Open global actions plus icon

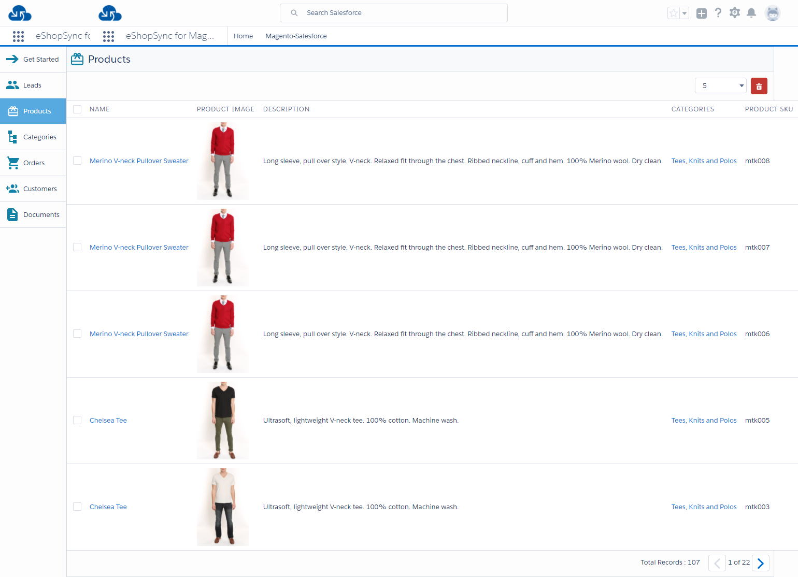point(701,13)
